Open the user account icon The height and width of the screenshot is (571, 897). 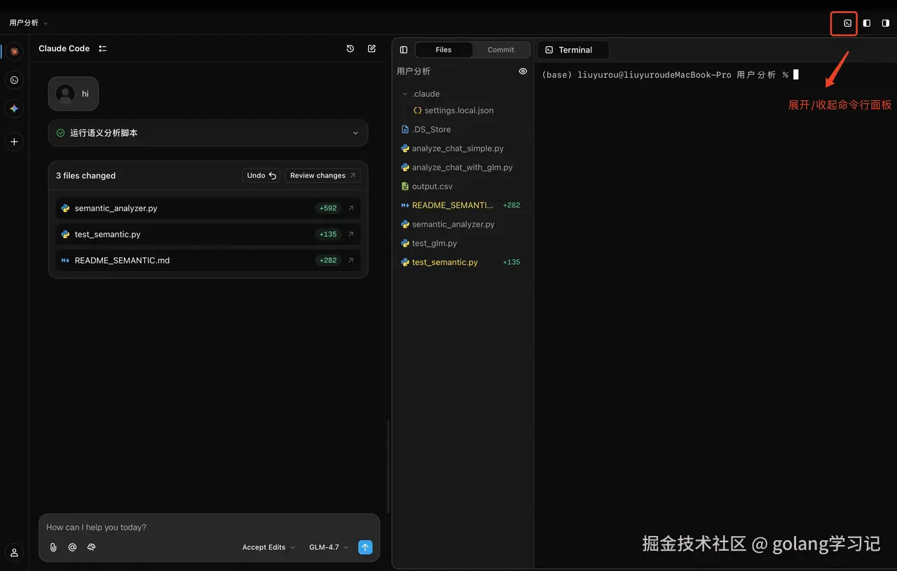(14, 552)
